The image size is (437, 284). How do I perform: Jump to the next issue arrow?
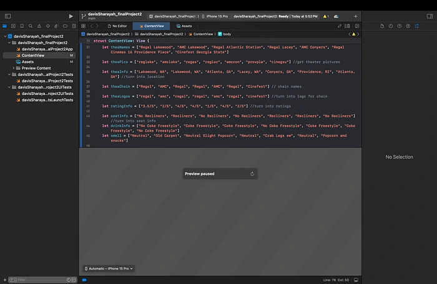358,34
